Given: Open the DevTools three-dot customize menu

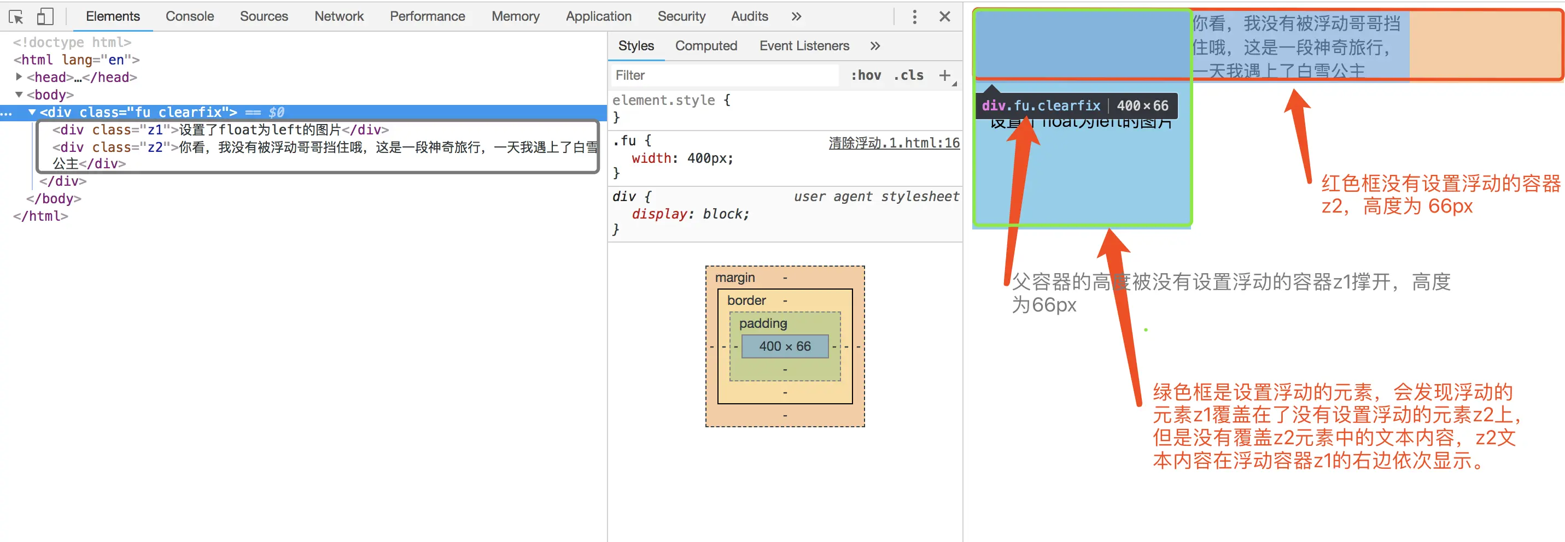Looking at the screenshot, I should (x=914, y=16).
